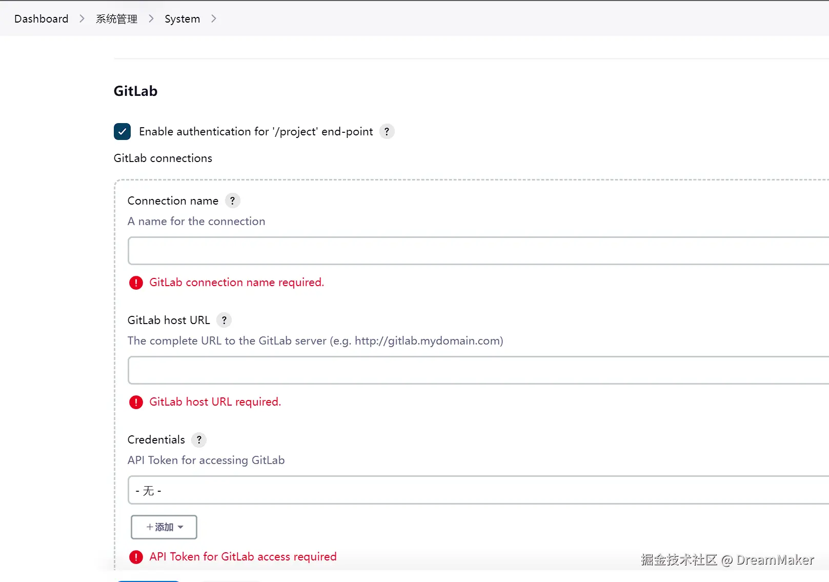The height and width of the screenshot is (582, 829).
Task: Click into the GitLab host URL field
Action: 477,370
